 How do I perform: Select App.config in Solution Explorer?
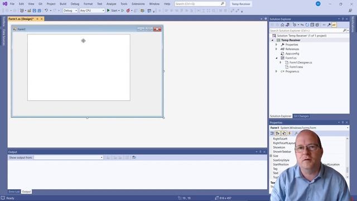292,54
